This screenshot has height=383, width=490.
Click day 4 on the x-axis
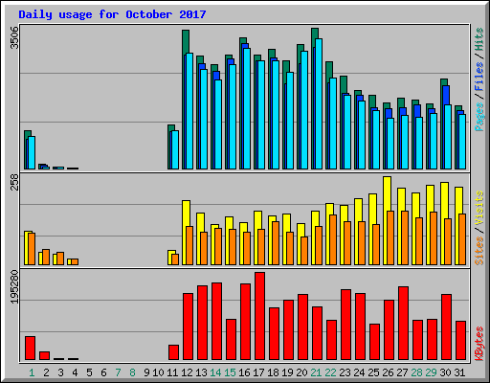click(75, 372)
